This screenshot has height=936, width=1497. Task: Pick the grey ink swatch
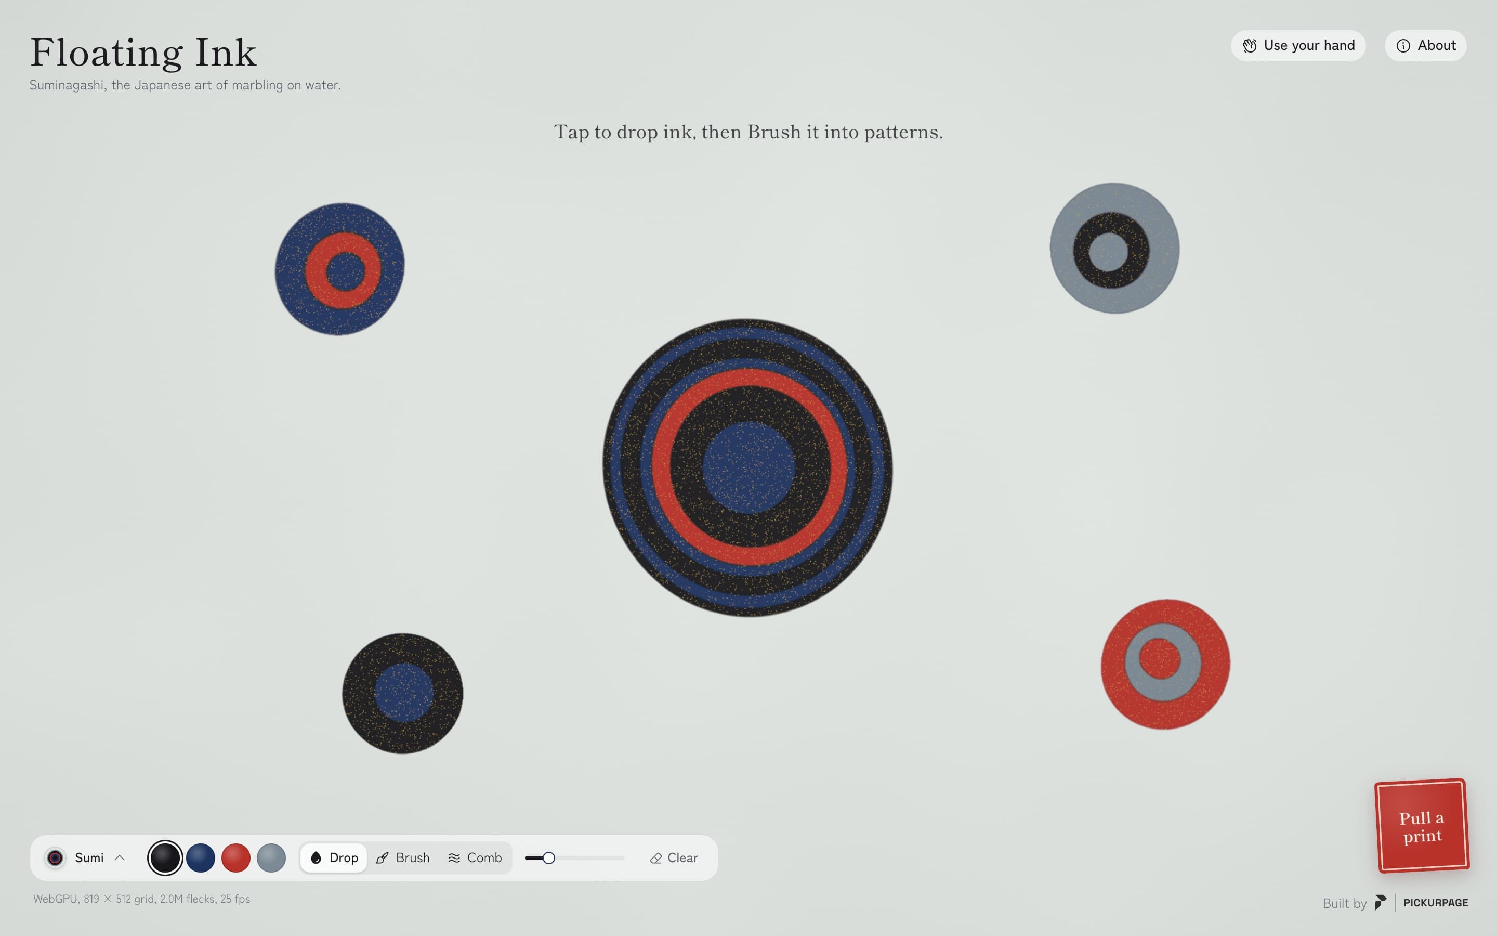(271, 857)
